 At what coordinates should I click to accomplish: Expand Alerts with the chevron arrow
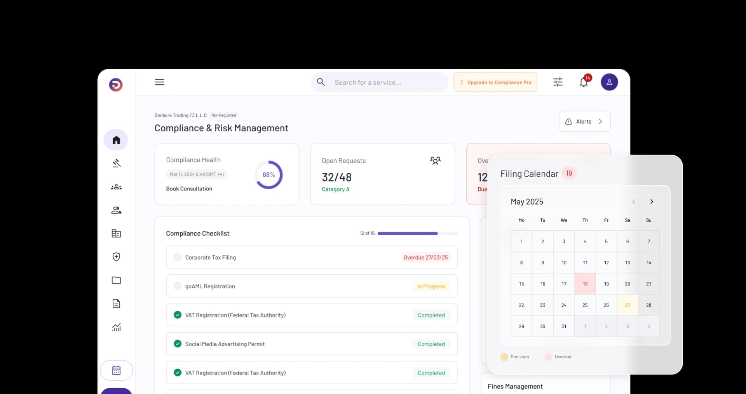(x=600, y=122)
